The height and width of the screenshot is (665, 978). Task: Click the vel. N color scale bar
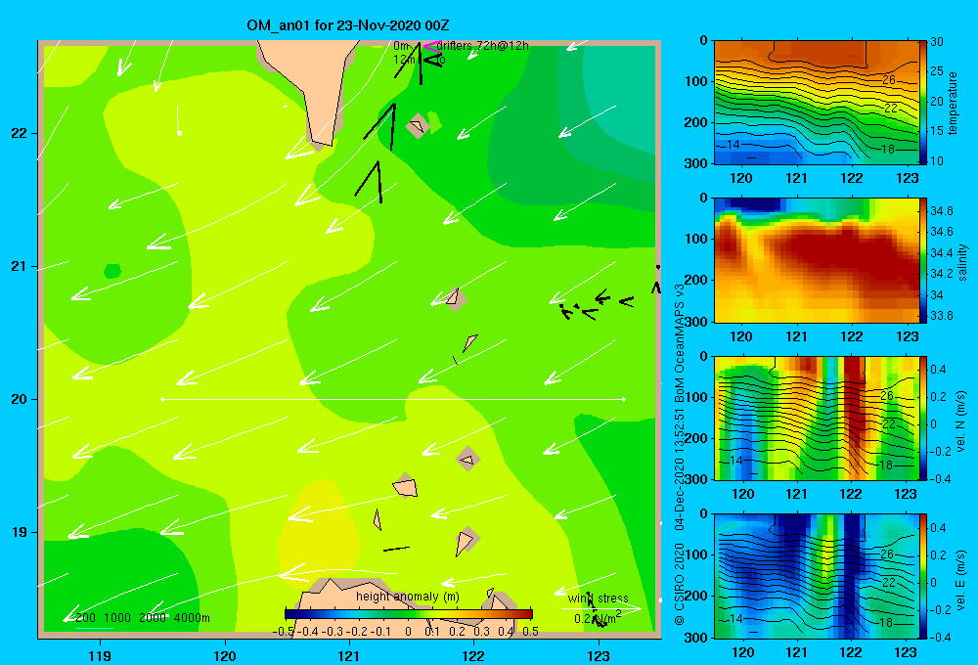click(x=924, y=418)
